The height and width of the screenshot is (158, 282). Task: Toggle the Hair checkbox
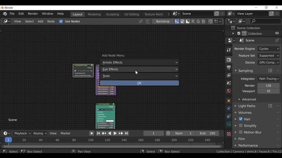241,119
